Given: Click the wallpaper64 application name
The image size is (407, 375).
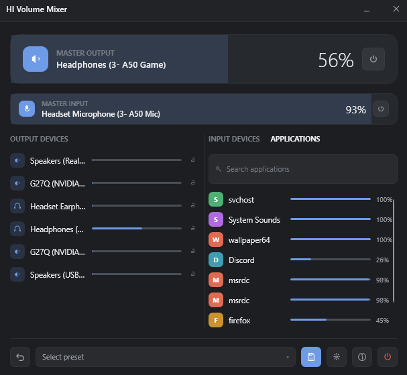Looking at the screenshot, I should tap(249, 240).
